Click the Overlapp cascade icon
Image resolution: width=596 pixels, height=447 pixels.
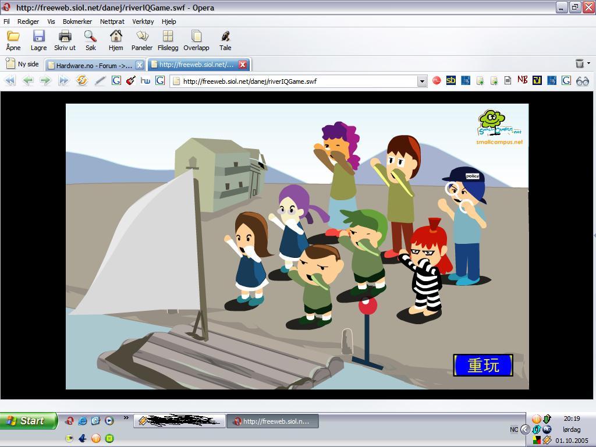pyautogui.click(x=197, y=37)
